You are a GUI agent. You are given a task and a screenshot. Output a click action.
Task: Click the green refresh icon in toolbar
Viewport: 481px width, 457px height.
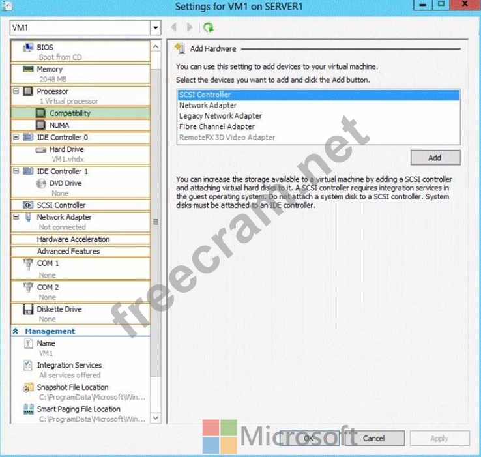pos(209,27)
